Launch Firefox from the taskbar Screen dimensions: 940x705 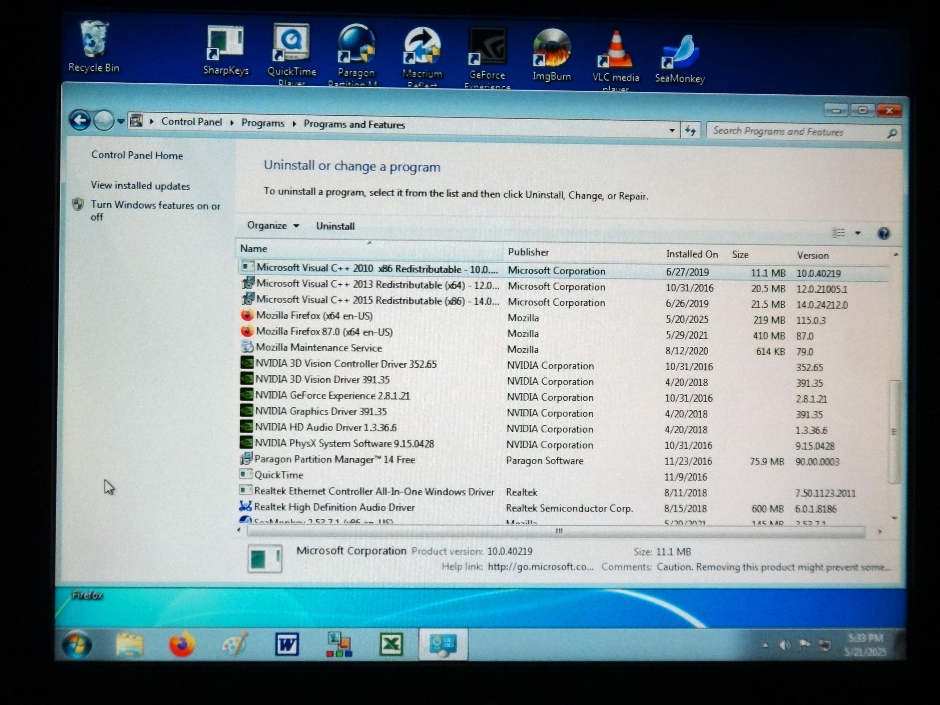click(182, 644)
